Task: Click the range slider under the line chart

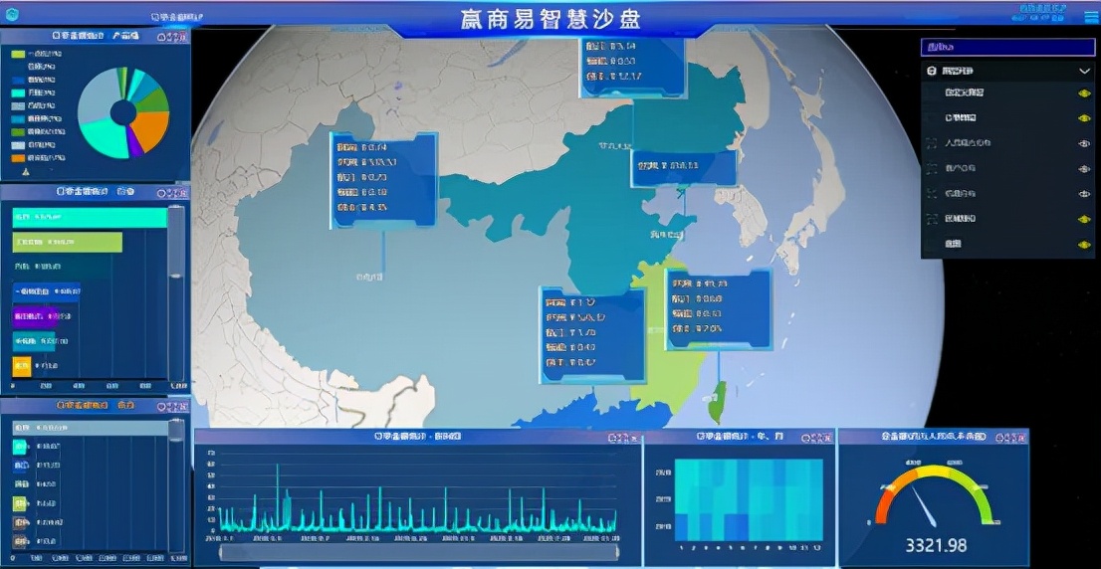Action: point(418,552)
